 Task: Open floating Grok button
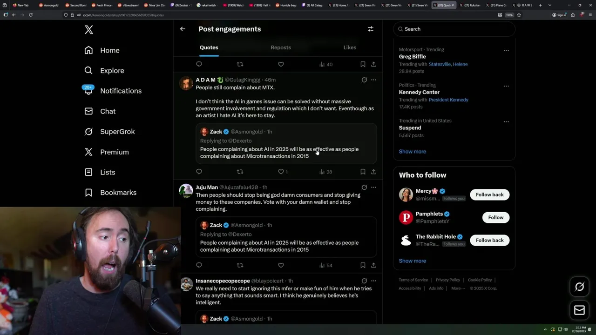579,287
